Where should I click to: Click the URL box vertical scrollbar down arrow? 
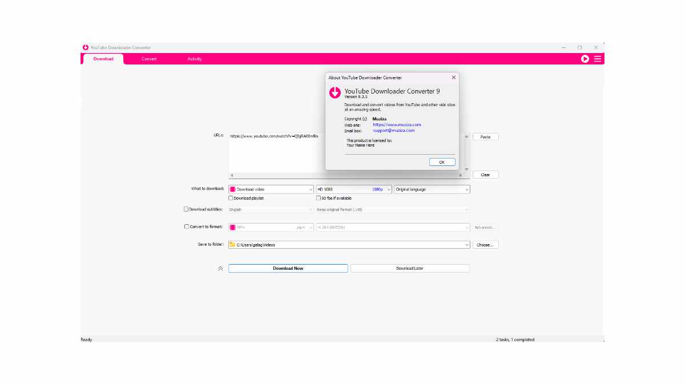[466, 169]
